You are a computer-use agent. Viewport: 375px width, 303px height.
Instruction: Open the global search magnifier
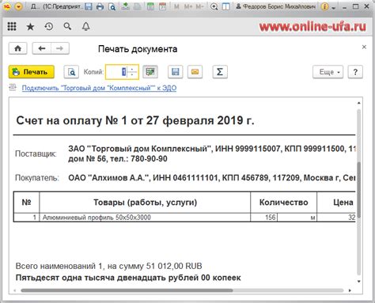[x=67, y=26]
